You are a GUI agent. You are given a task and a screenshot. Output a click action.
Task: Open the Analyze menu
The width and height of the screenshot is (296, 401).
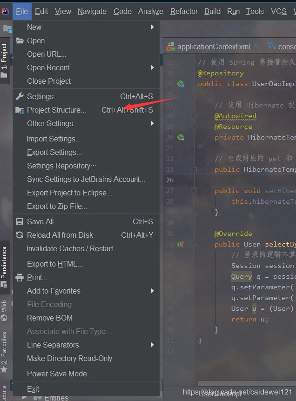tap(150, 12)
